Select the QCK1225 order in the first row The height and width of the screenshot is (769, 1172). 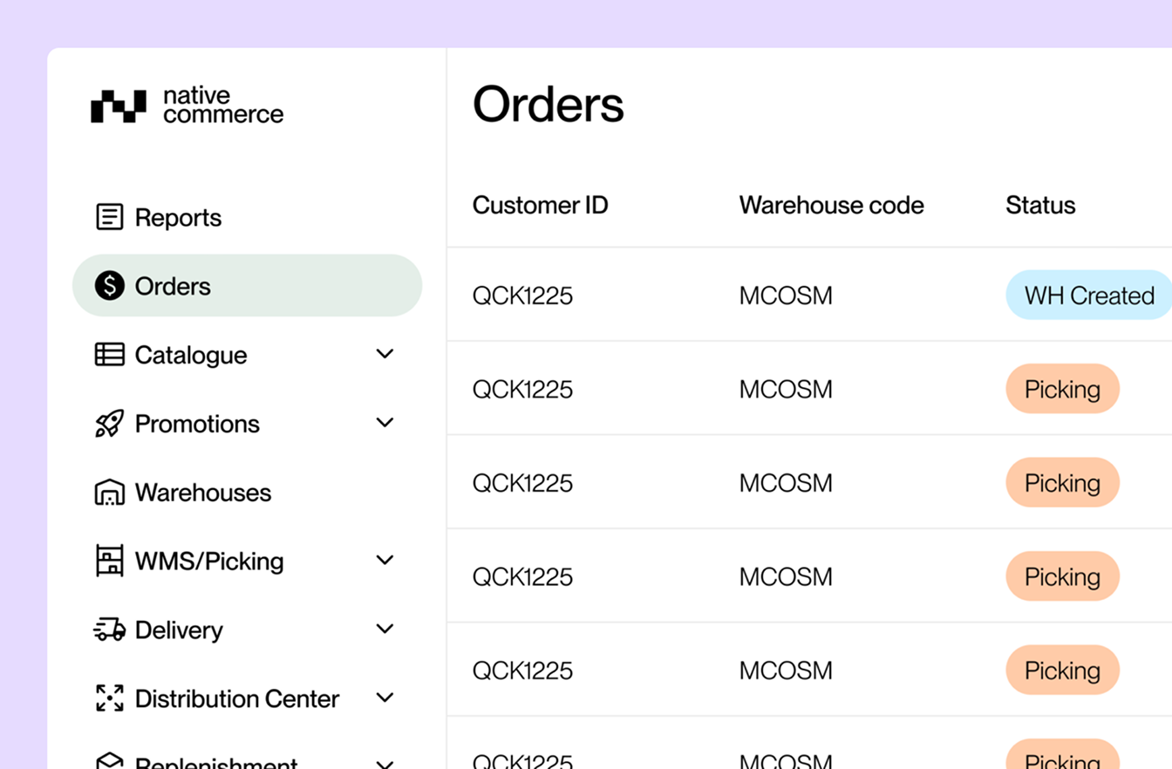[522, 295]
